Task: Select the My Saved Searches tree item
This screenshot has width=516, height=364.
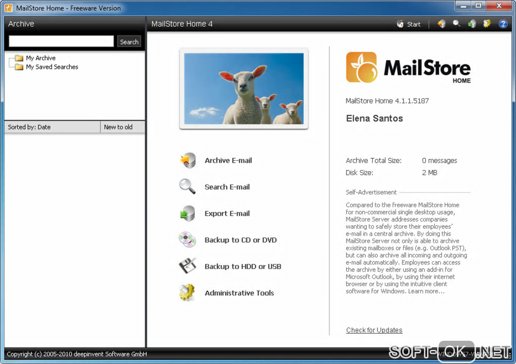Action: (52, 67)
